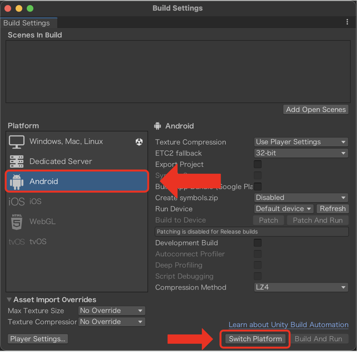The image size is (357, 352).
Task: Toggle the Autoconnect Profiler checkbox
Action: pyautogui.click(x=258, y=254)
